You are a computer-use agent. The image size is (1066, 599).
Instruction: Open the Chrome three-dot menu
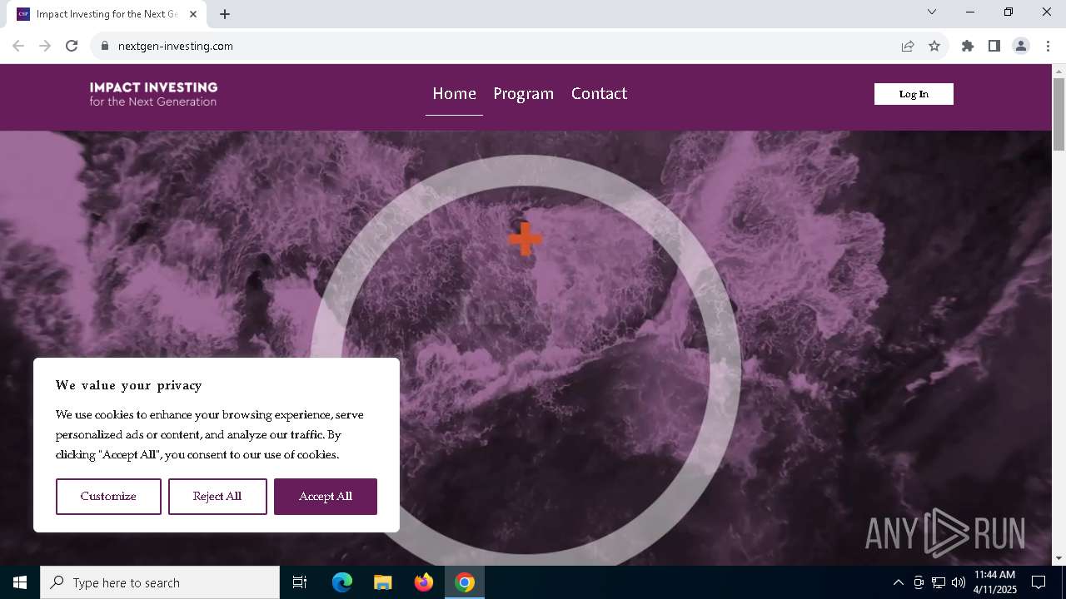coord(1048,47)
